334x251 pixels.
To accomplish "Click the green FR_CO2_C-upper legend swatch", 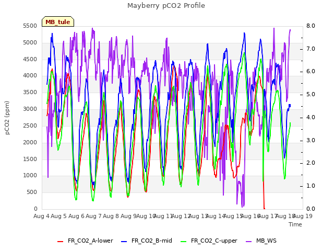I will pos(183,242).
